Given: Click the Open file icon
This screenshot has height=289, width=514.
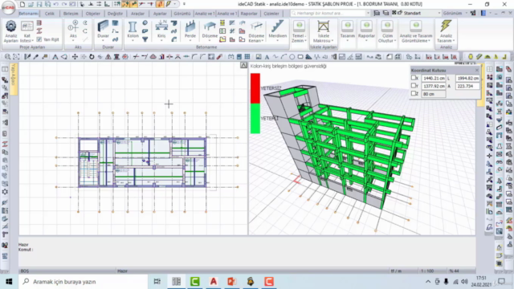Looking at the screenshot, I should coord(31,4).
